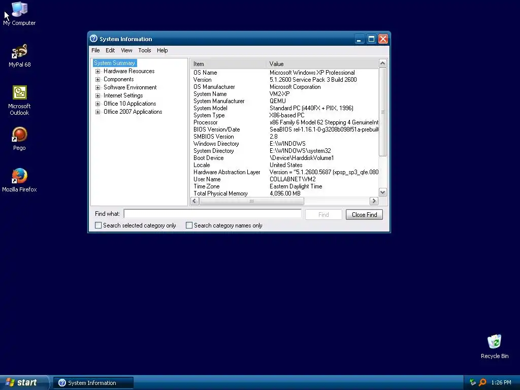Click the vertical scrollbar down arrow
Image resolution: width=520 pixels, height=390 pixels.
point(383,192)
